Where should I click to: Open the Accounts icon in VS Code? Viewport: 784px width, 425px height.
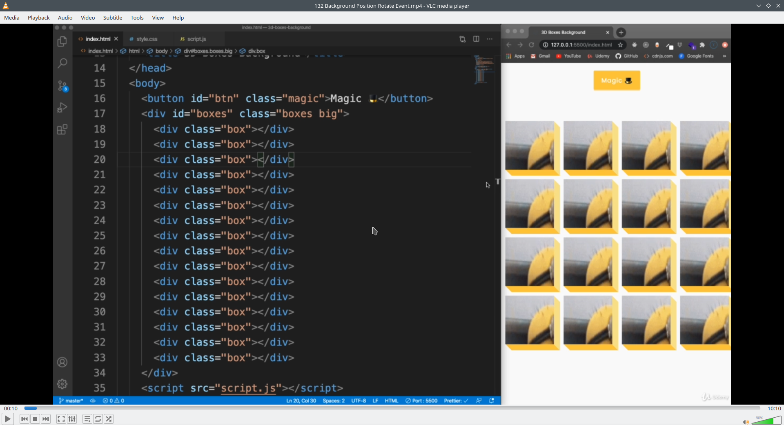(x=62, y=362)
